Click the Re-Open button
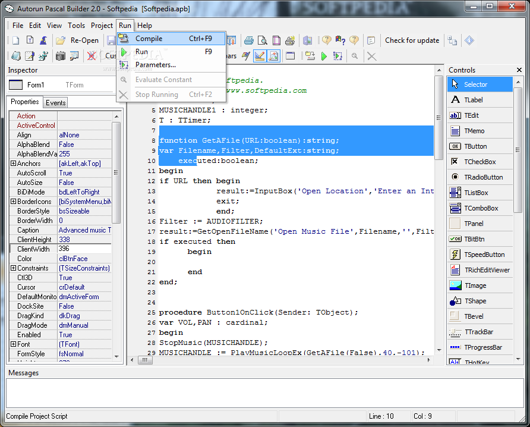The height and width of the screenshot is (427, 530). (x=84, y=40)
